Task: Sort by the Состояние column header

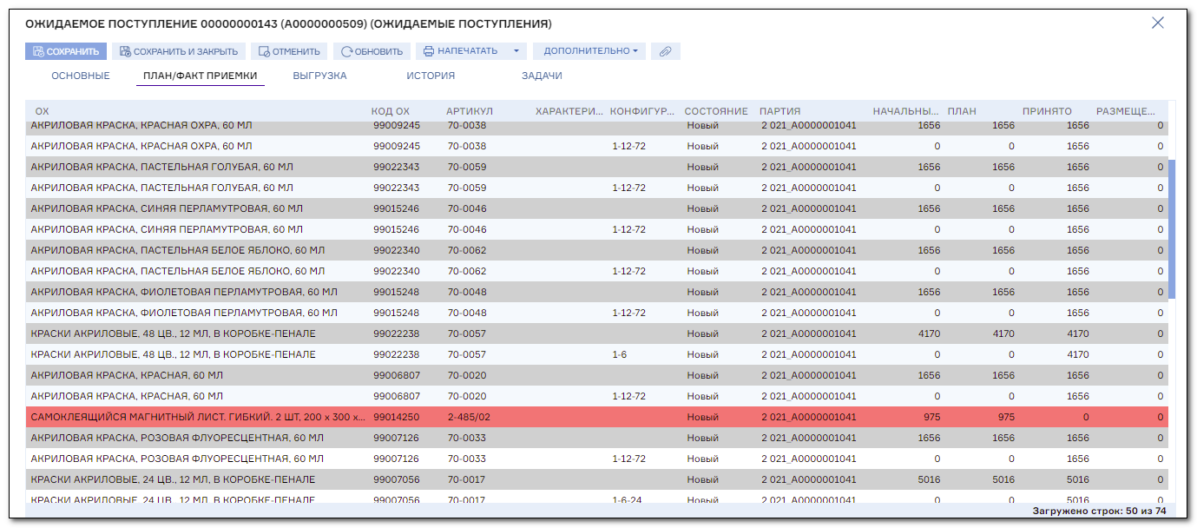Action: (716, 111)
